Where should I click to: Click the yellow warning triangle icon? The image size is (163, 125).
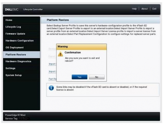(60, 54)
